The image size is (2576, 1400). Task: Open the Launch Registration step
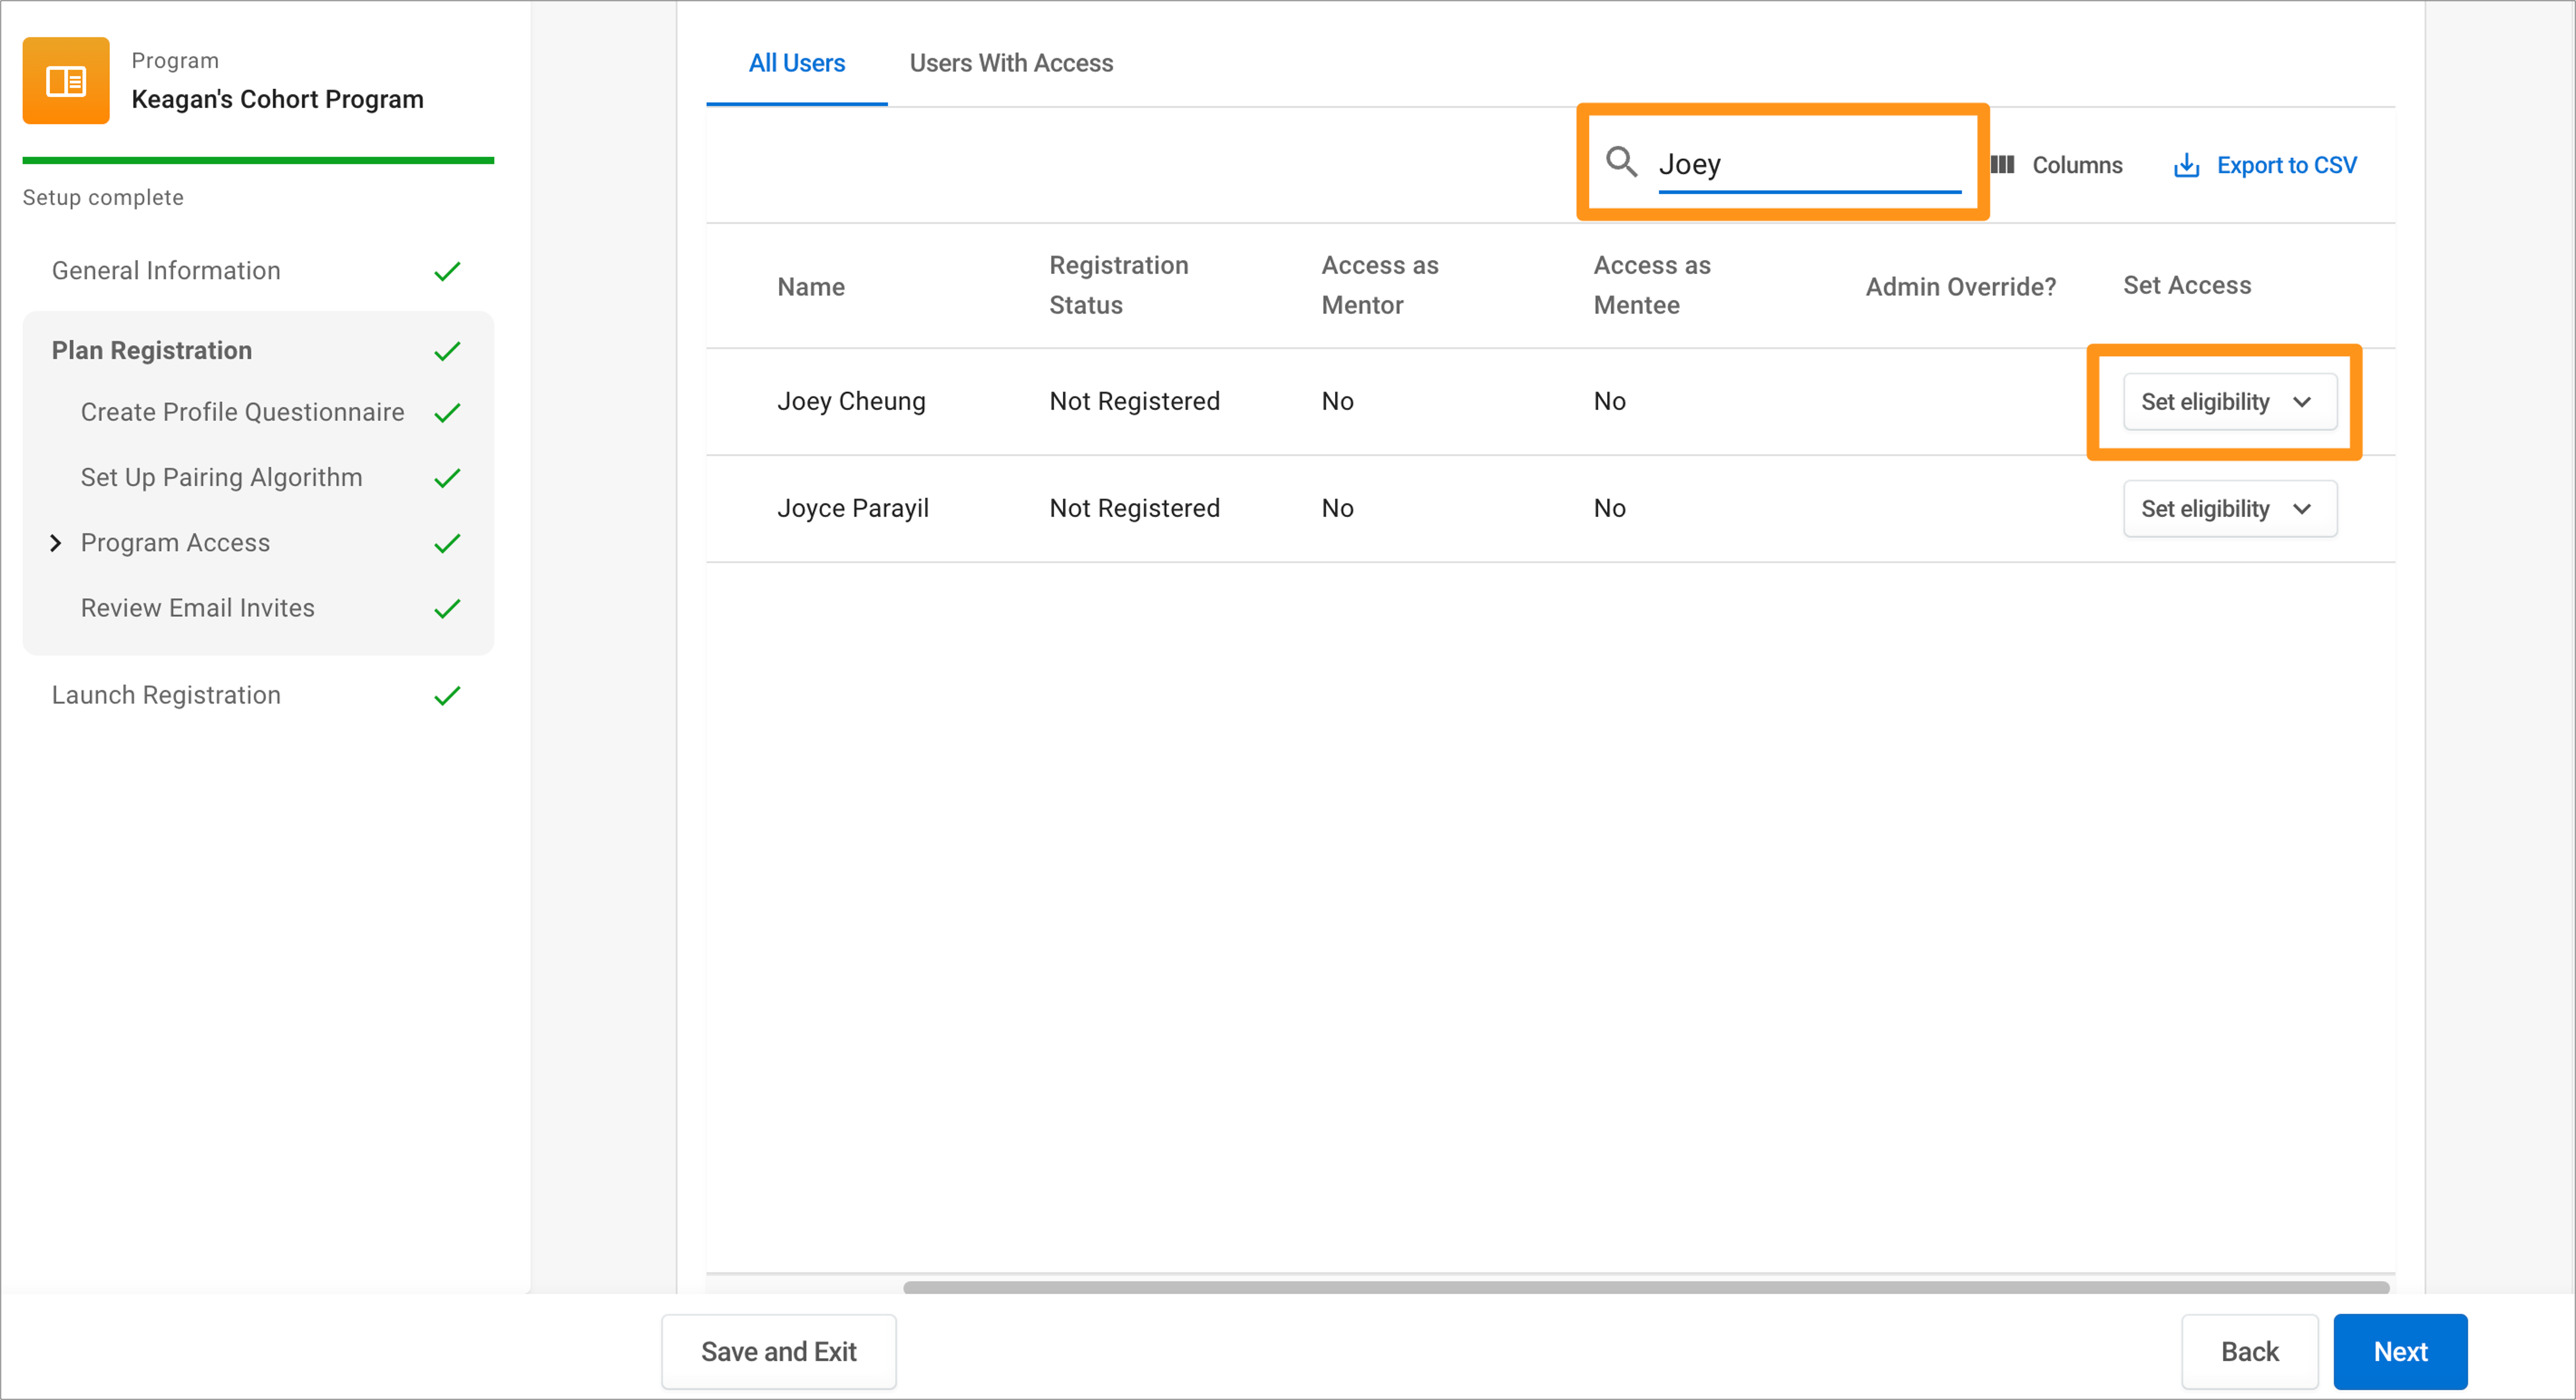pyautogui.click(x=166, y=696)
